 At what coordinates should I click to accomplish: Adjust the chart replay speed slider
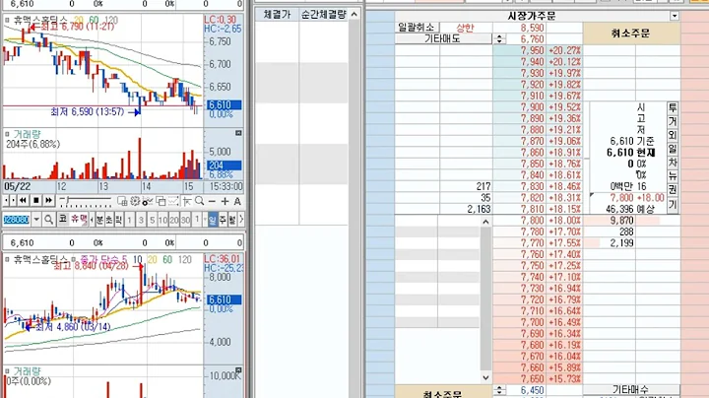(86, 201)
